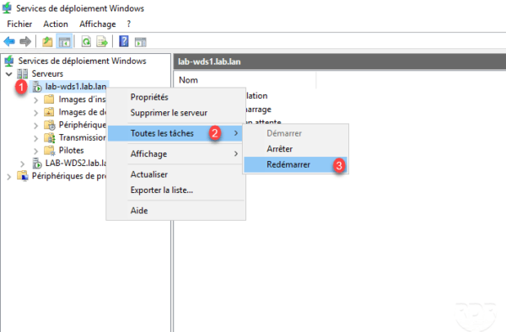Open Help via blue question-mark icon
This screenshot has height=332, width=506.
[x=124, y=41]
